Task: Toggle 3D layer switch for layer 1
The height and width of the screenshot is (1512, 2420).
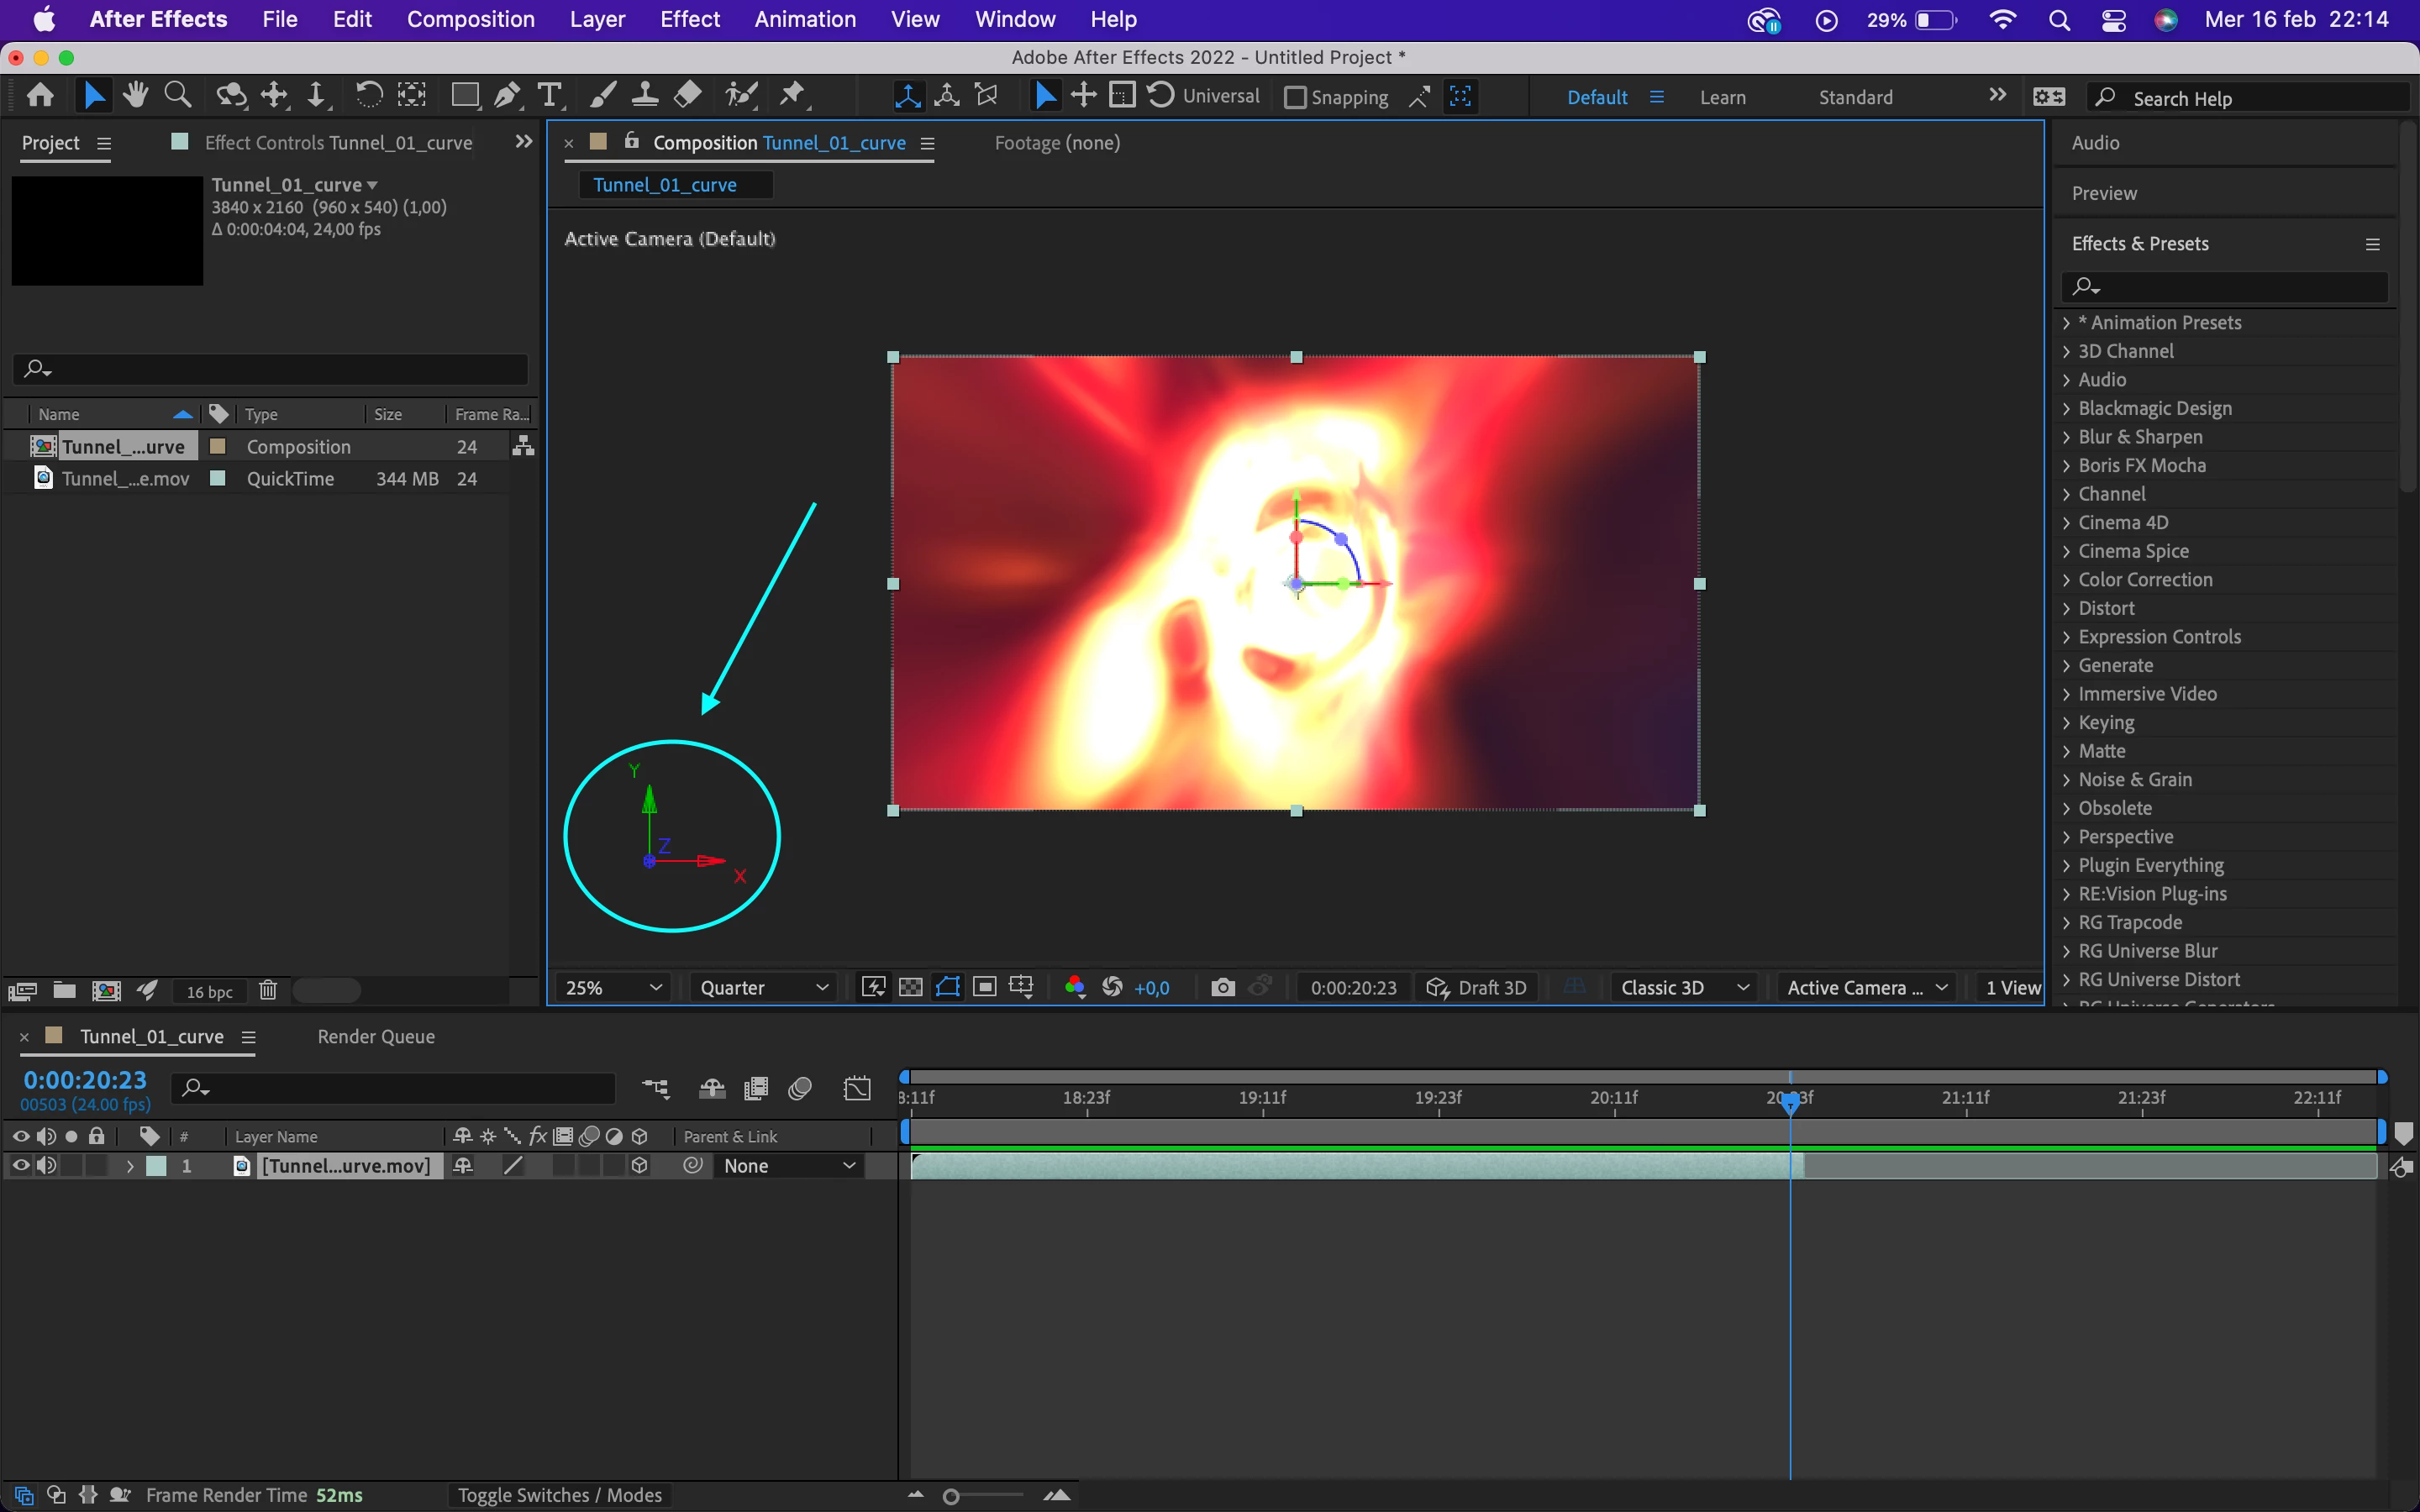Action: pos(640,1165)
